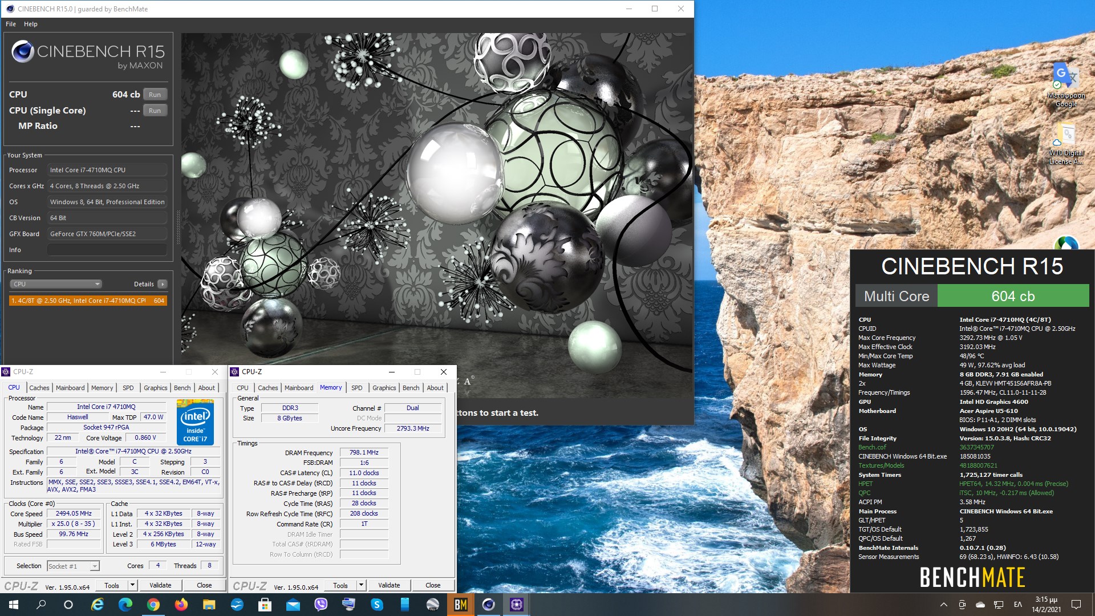Open Mainboard tab in right CPU-Z window
This screenshot has height=616, width=1095.
click(299, 388)
